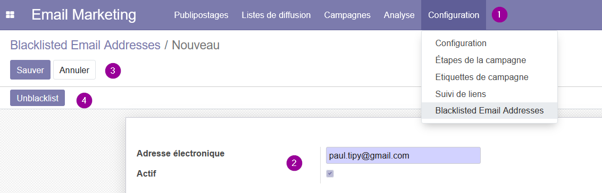Toggle the Actif checkbox
Viewport: 602px width, 193px height.
330,174
